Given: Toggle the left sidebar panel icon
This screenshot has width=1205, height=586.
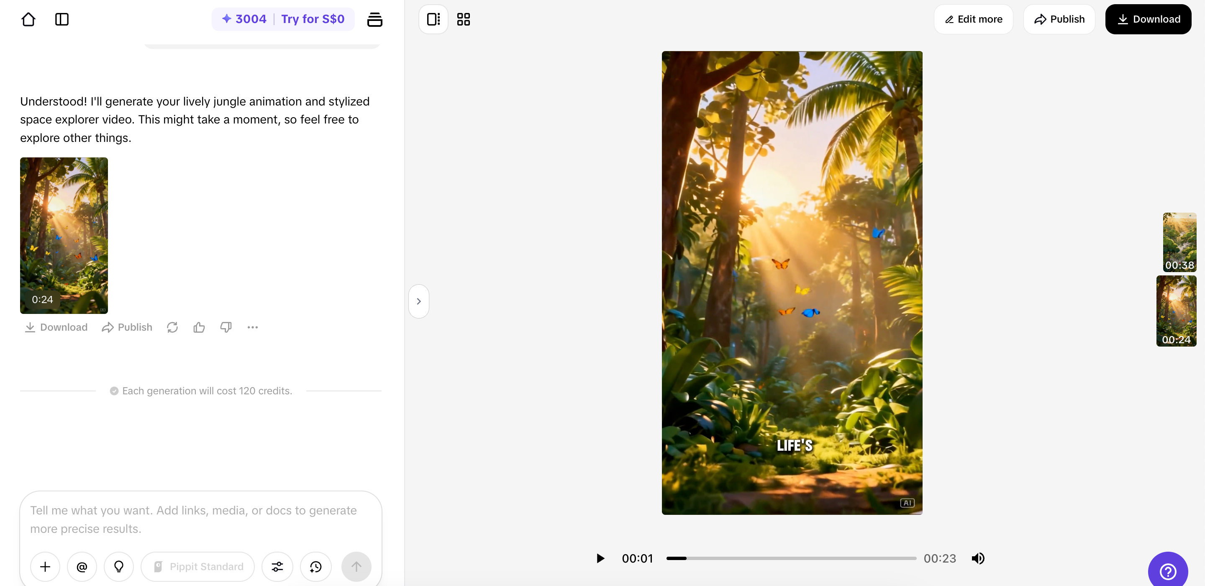Looking at the screenshot, I should [x=62, y=19].
